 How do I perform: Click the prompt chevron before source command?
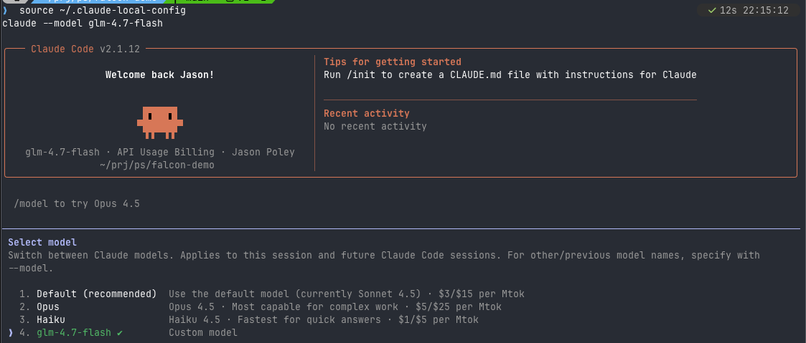(x=4, y=11)
